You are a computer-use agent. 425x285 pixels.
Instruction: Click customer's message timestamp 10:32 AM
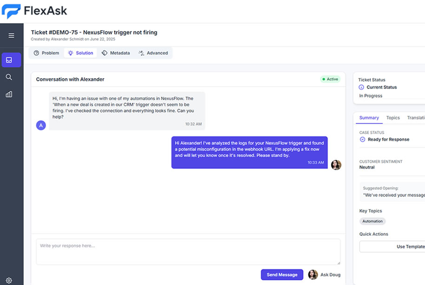click(193, 124)
